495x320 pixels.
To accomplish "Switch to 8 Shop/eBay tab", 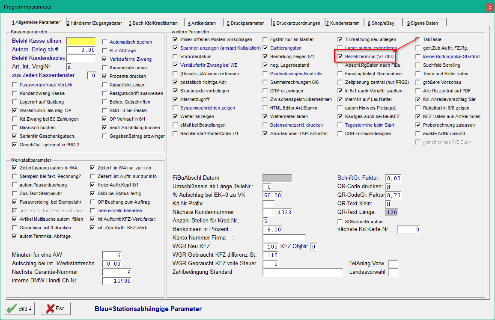I will coord(381,23).
